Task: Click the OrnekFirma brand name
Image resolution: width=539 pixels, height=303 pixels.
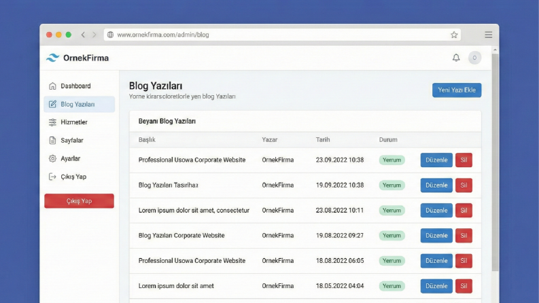Action: point(86,58)
